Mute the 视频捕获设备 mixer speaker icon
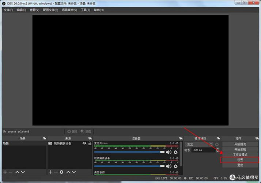Screen dimensions: 261x183 click(x=169, y=166)
